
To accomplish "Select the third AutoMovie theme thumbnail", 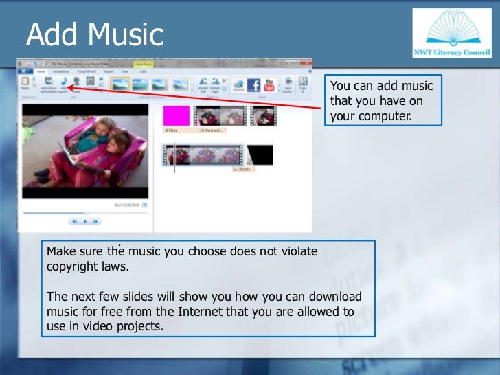I will 159,85.
